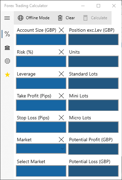
Task: Select the percent risk calculator tab
Action: pos(7,34)
